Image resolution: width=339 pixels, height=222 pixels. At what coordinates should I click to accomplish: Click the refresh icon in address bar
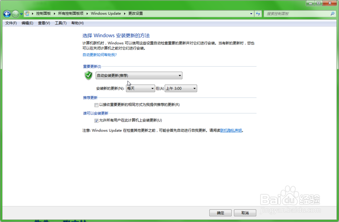(x=258, y=14)
